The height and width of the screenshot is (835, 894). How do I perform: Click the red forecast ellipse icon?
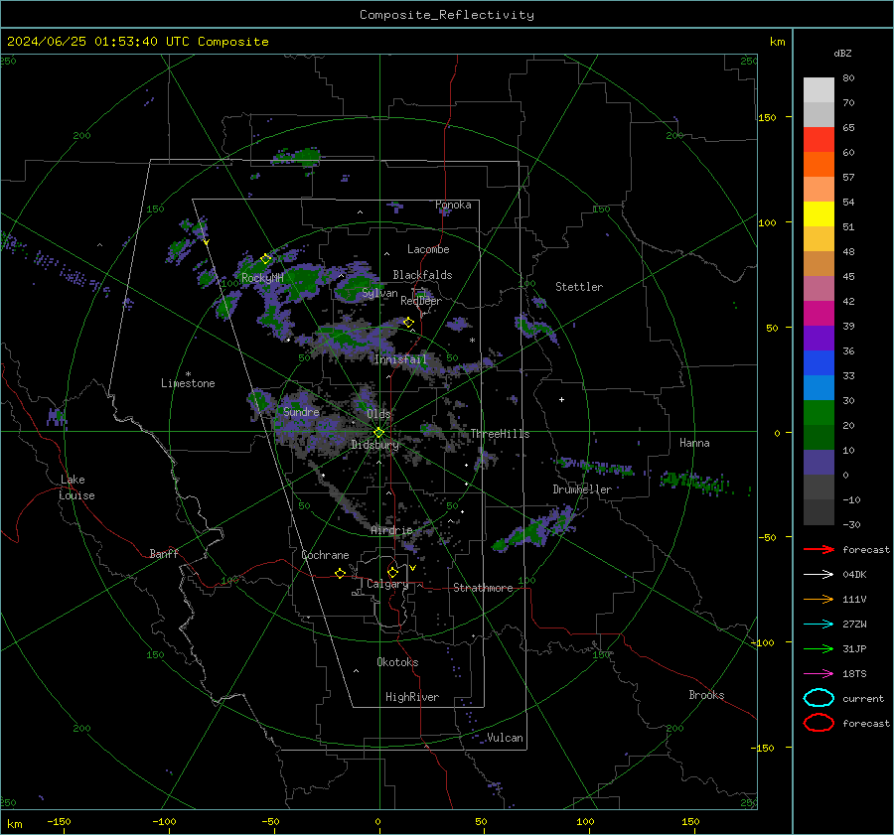point(819,723)
